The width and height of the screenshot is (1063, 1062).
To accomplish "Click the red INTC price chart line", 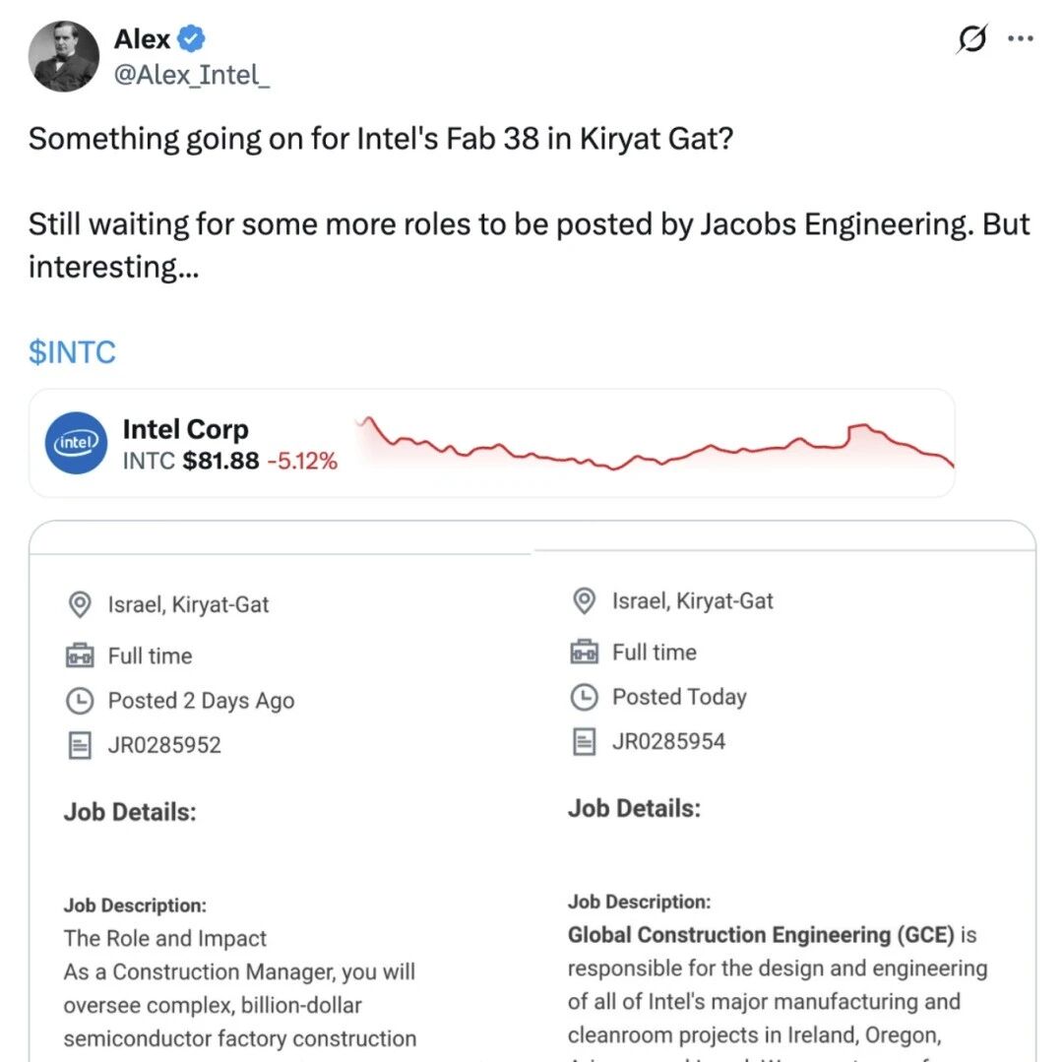I will 655,444.
